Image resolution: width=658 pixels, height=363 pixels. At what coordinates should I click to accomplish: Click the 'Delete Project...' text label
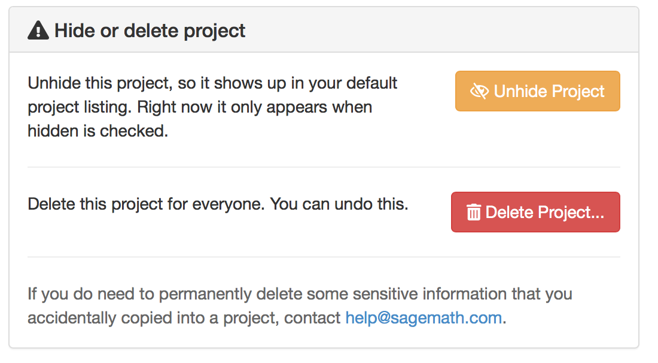(544, 213)
